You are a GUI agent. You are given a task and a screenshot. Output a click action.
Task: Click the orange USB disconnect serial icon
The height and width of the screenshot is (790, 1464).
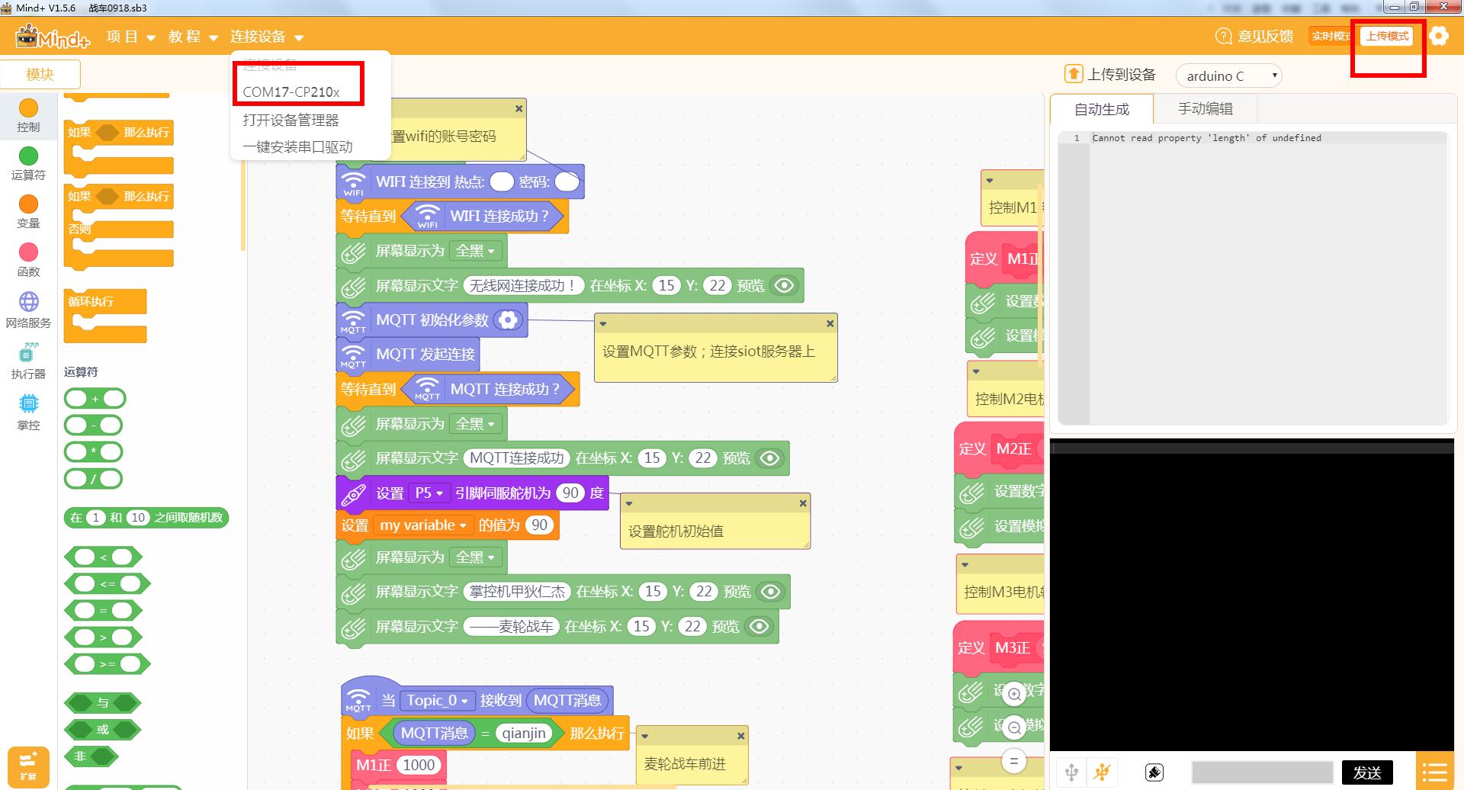[x=1102, y=772]
